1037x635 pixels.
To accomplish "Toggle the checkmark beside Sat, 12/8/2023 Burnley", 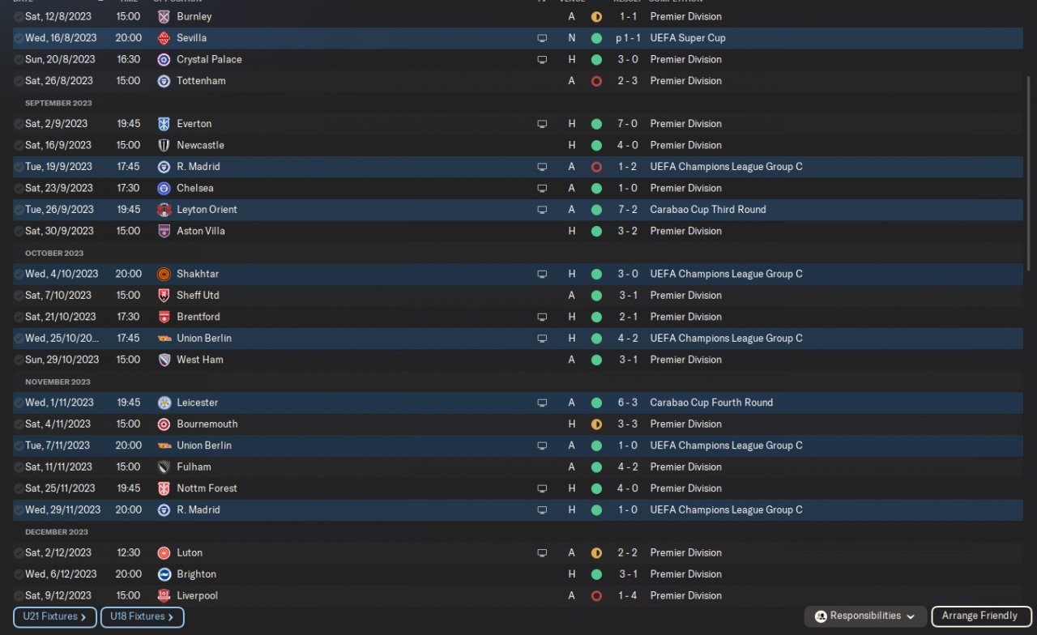I will click(19, 17).
